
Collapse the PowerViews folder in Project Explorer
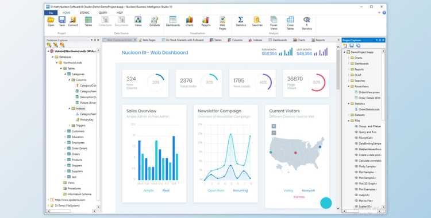(349, 87)
